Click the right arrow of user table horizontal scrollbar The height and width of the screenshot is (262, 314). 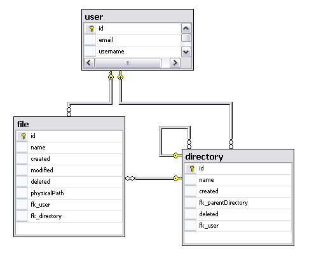coord(175,63)
